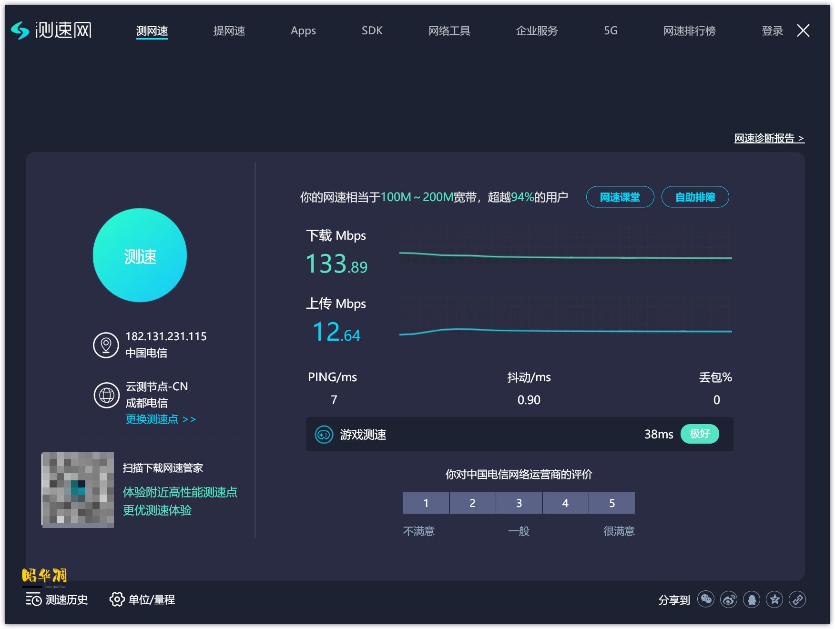Image resolution: width=835 pixels, height=629 pixels.
Task: Copy share link via chain icon
Action: click(x=796, y=600)
